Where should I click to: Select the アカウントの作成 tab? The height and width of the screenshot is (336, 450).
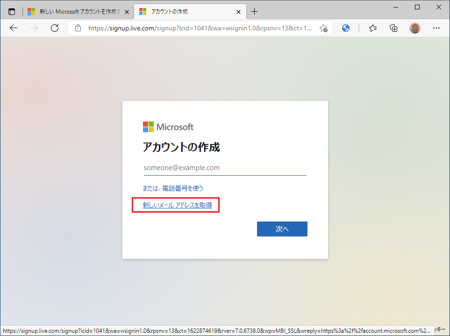point(190,12)
